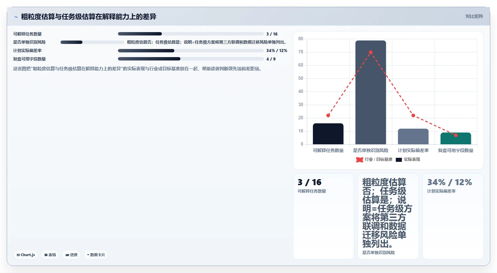Click the red benchmark point above 计划实际偏差率 bar

413,116
